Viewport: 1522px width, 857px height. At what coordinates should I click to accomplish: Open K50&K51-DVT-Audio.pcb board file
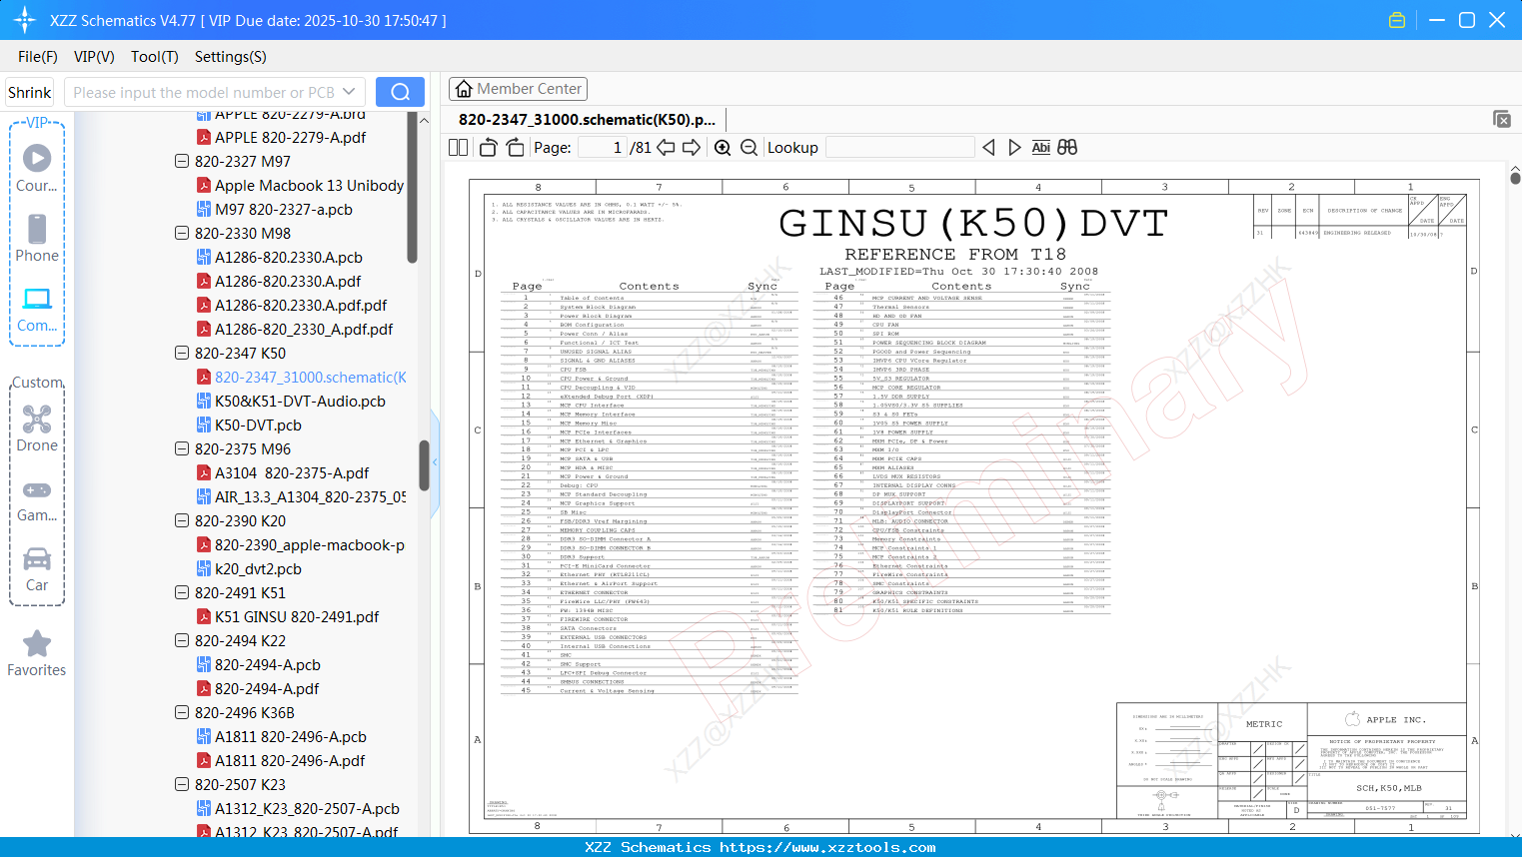click(300, 402)
